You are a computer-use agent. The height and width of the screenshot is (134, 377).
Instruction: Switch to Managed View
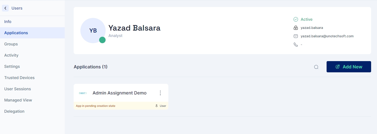click(18, 100)
